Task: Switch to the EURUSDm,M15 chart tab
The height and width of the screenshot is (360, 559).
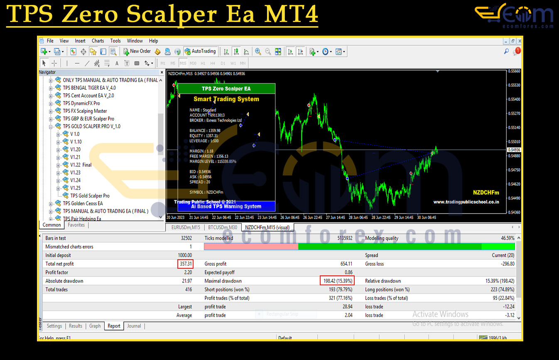Action: (x=185, y=227)
